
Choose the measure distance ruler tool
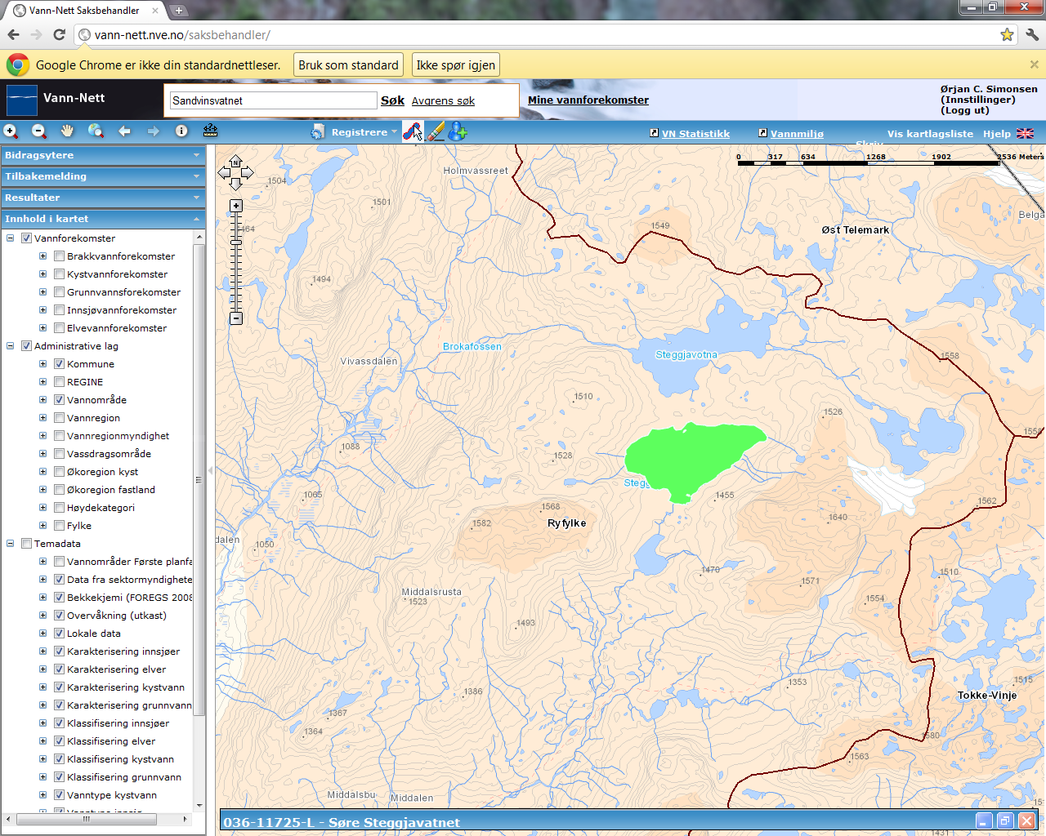pos(210,131)
